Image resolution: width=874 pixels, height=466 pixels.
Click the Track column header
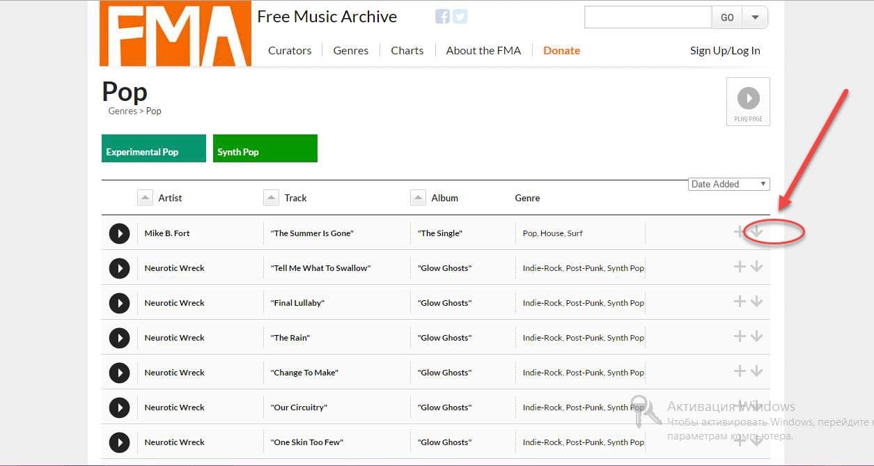click(x=295, y=198)
